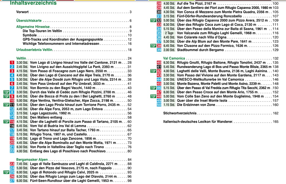Click the black tour number 41 badge
This screenshot has height=184, width=286.
point(159,67)
